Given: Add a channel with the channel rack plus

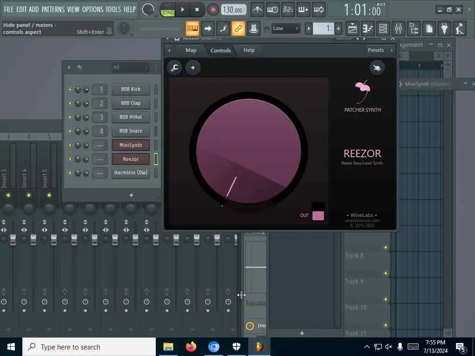Looking at the screenshot, I should pyautogui.click(x=131, y=196).
